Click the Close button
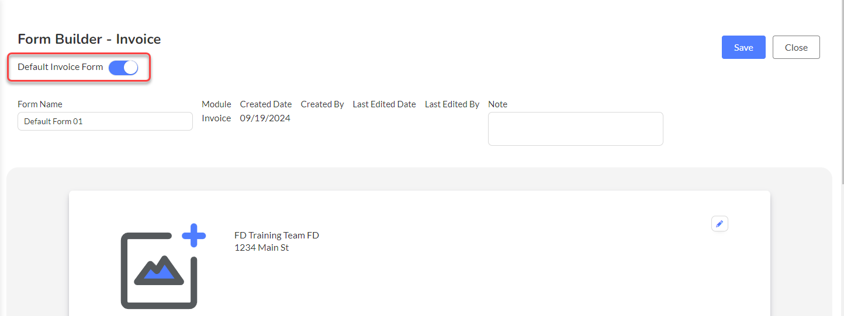The height and width of the screenshot is (316, 844). coord(796,47)
